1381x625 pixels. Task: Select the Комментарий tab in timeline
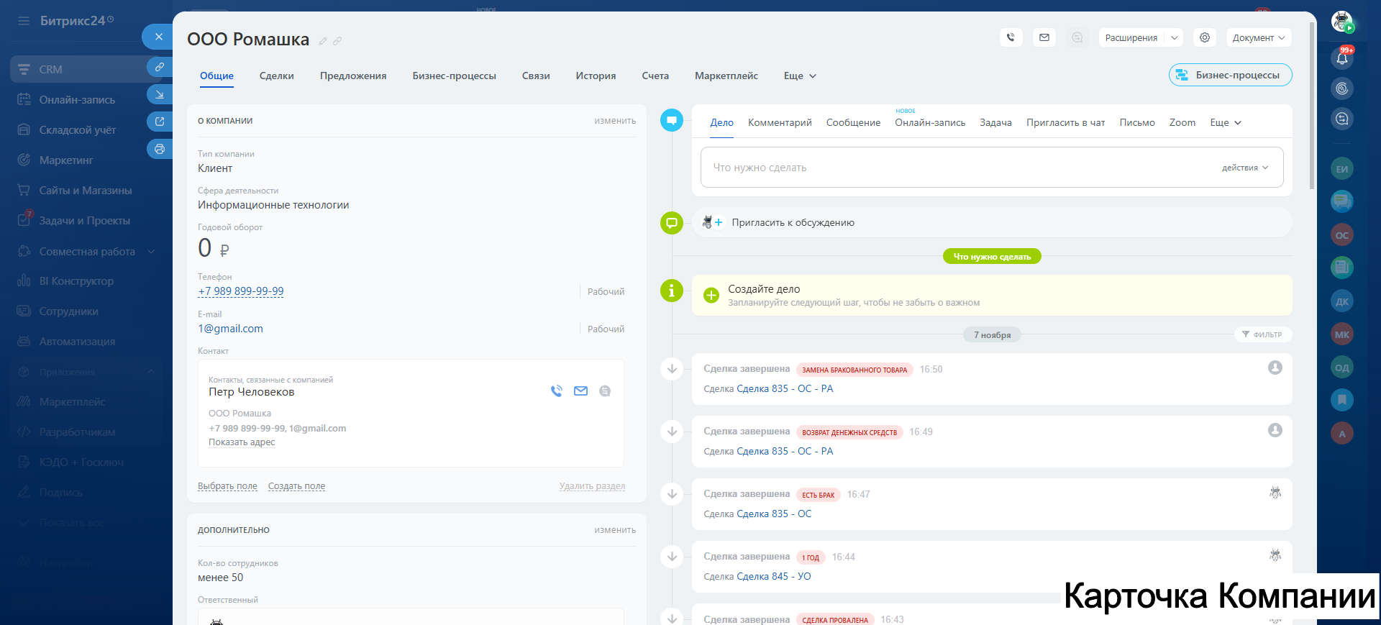[x=779, y=123]
